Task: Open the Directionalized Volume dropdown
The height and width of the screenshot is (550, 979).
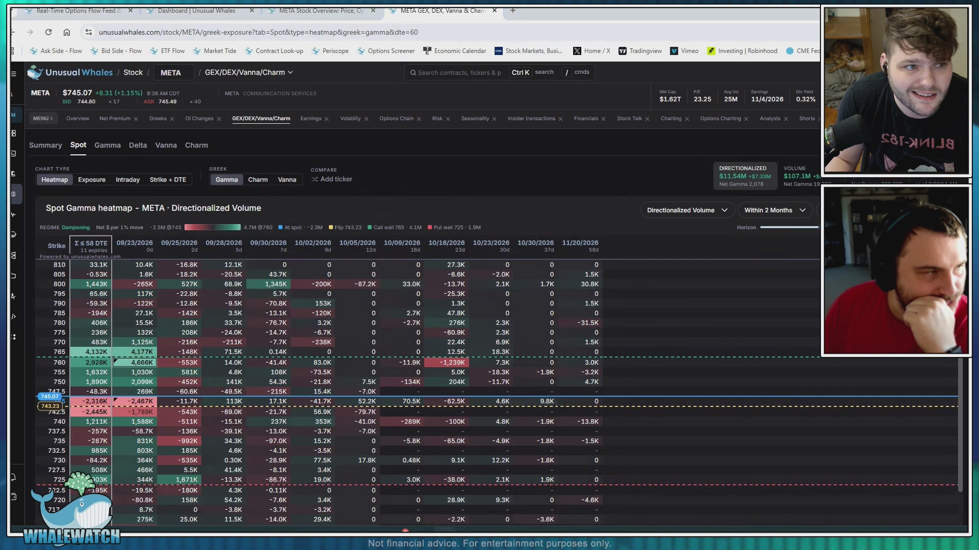Action: click(x=687, y=210)
